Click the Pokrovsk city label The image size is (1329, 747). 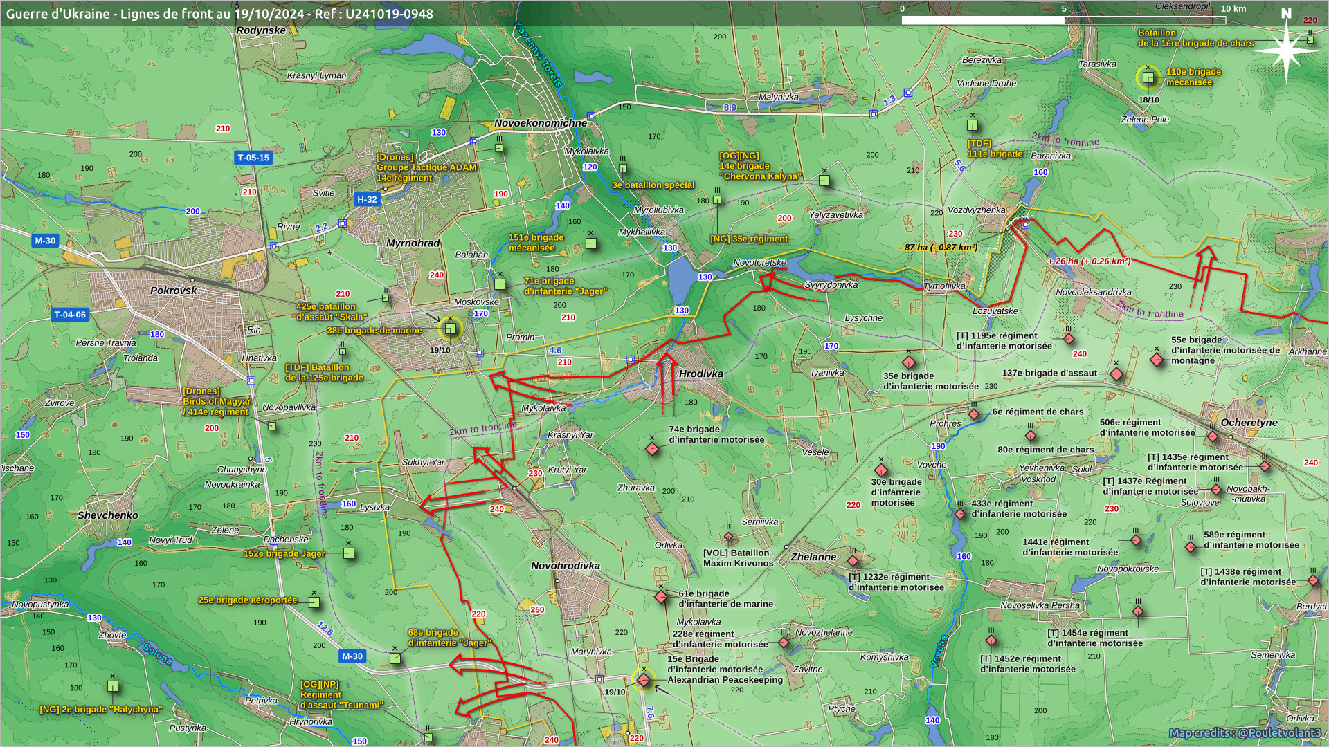[174, 290]
